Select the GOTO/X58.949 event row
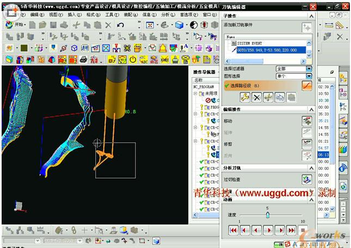Image resolution: width=351 pixels, height=248 pixels. coord(267,49)
